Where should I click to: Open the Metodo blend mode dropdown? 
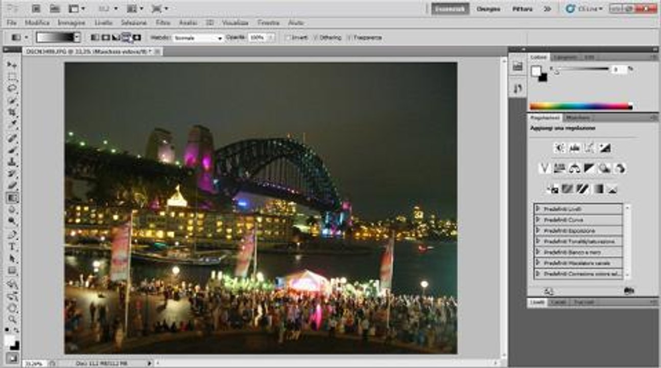(198, 38)
